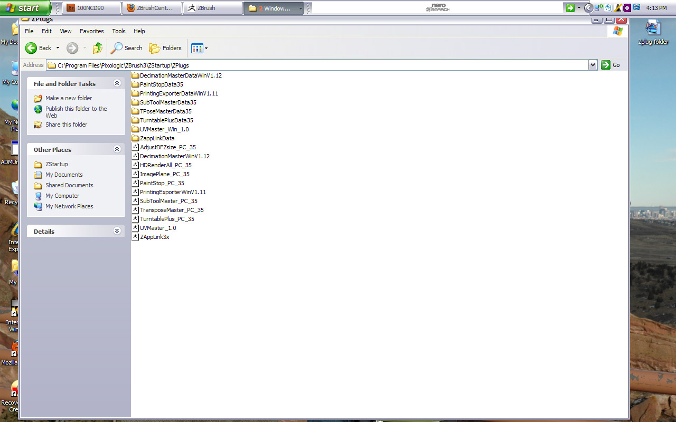Select the UVMaster_Win_1.0 folder icon
This screenshot has width=676, height=422.
(135, 129)
